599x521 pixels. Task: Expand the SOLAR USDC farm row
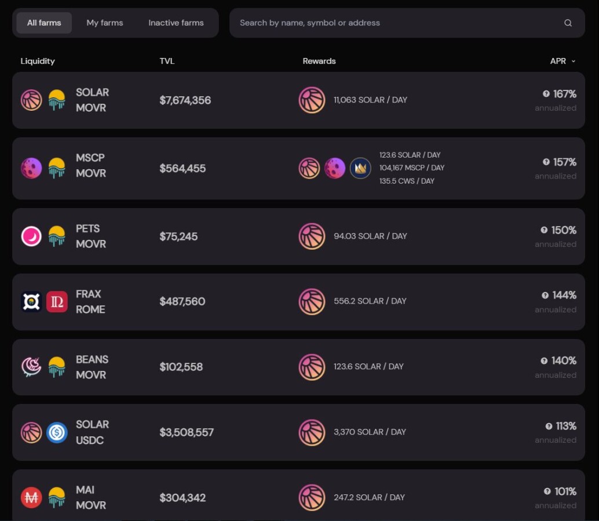[x=298, y=432]
